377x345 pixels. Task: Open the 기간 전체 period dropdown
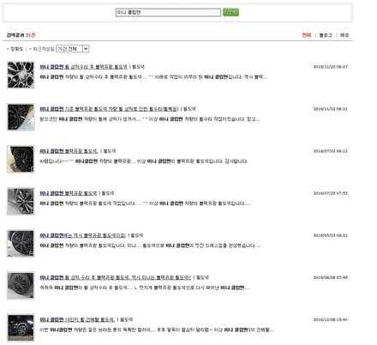coord(73,49)
